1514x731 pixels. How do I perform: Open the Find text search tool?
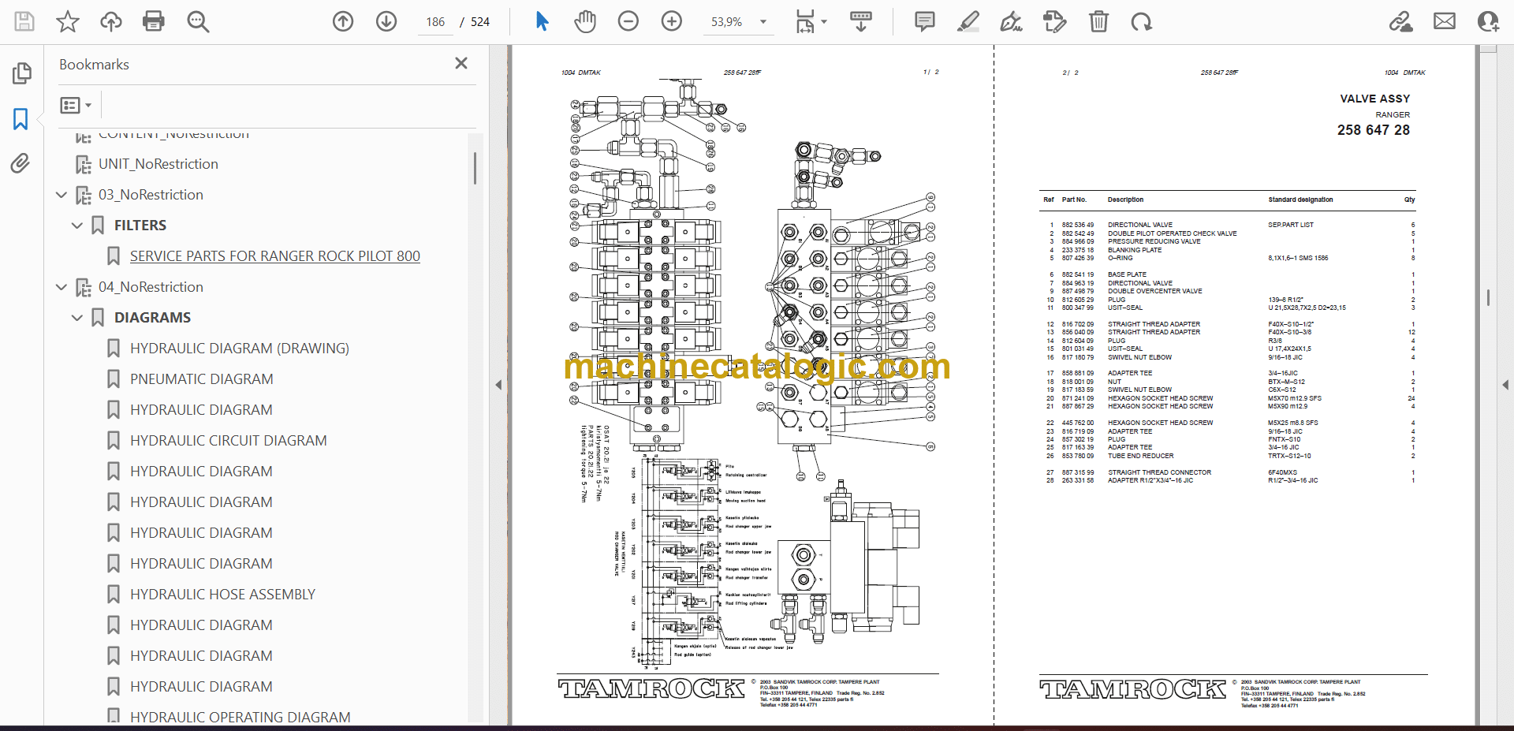pyautogui.click(x=198, y=21)
